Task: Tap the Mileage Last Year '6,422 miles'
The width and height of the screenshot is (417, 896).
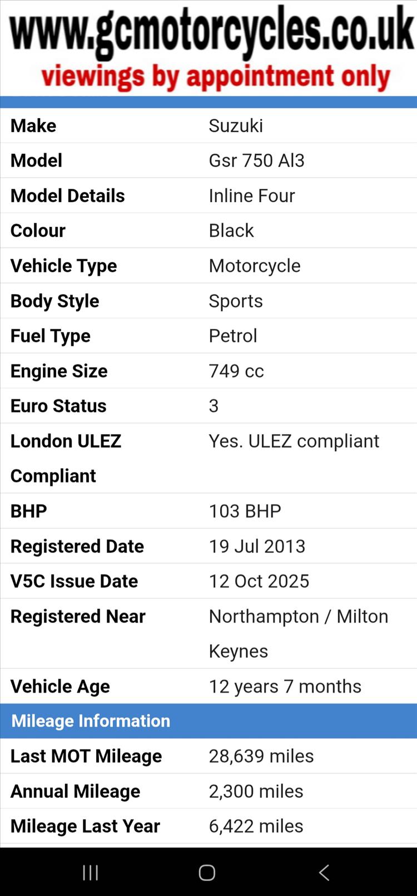Action: coord(256,826)
